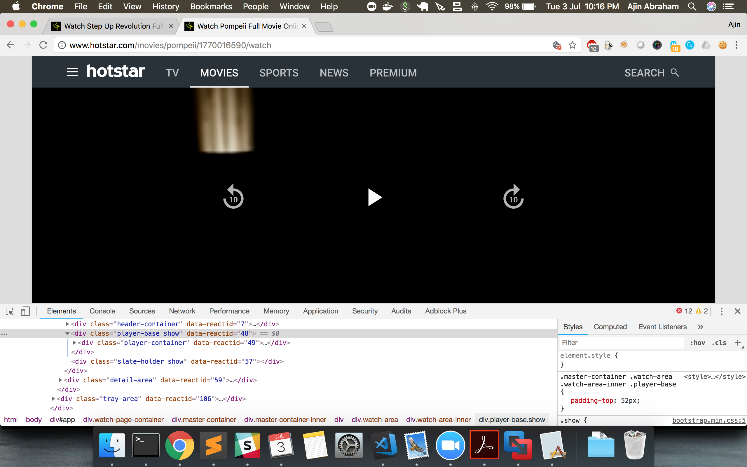Toggle the device toolbar

click(x=25, y=311)
